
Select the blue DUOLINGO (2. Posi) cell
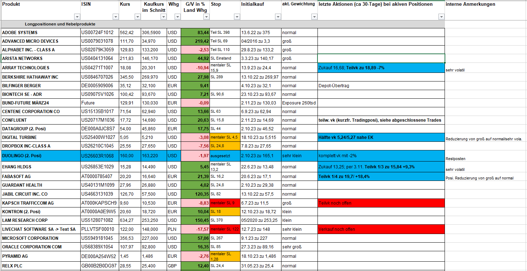click(41, 156)
